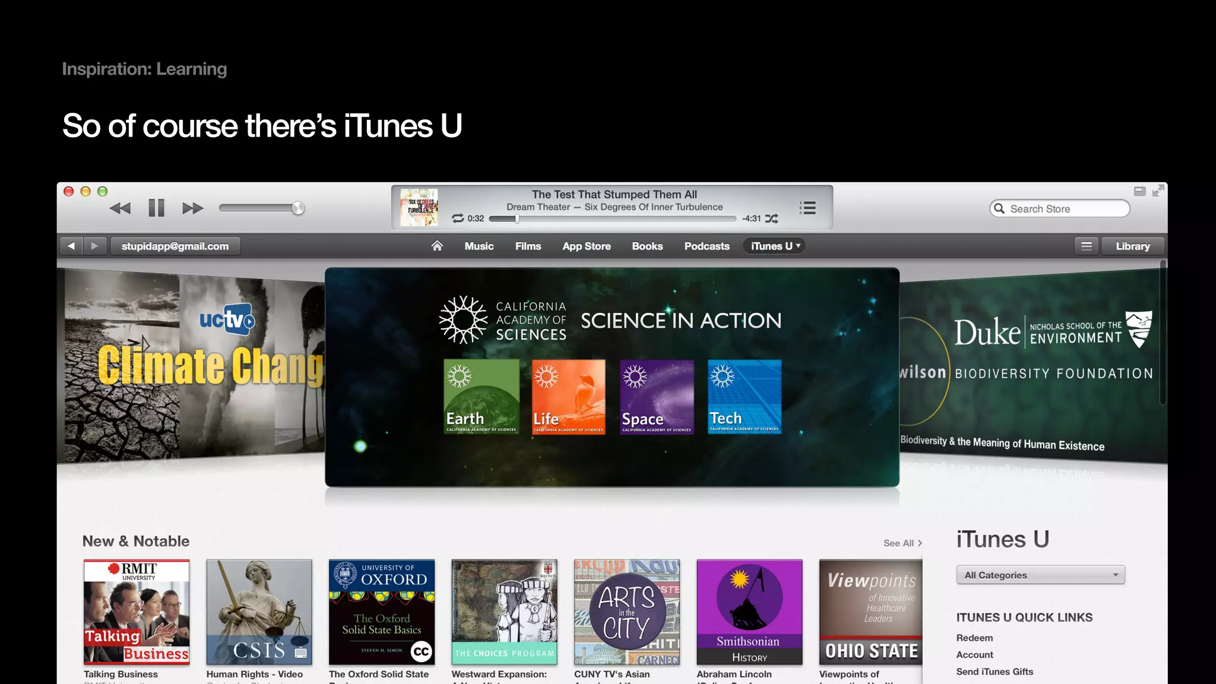Open the store list menu icon
The image size is (1216, 684).
[1086, 246]
